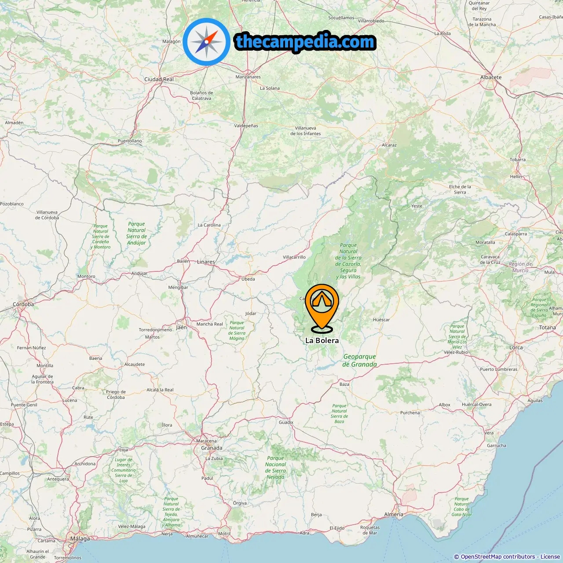Viewport: 563px width, 563px height.
Task: Click the blue compass logo icon
Action: (206, 42)
